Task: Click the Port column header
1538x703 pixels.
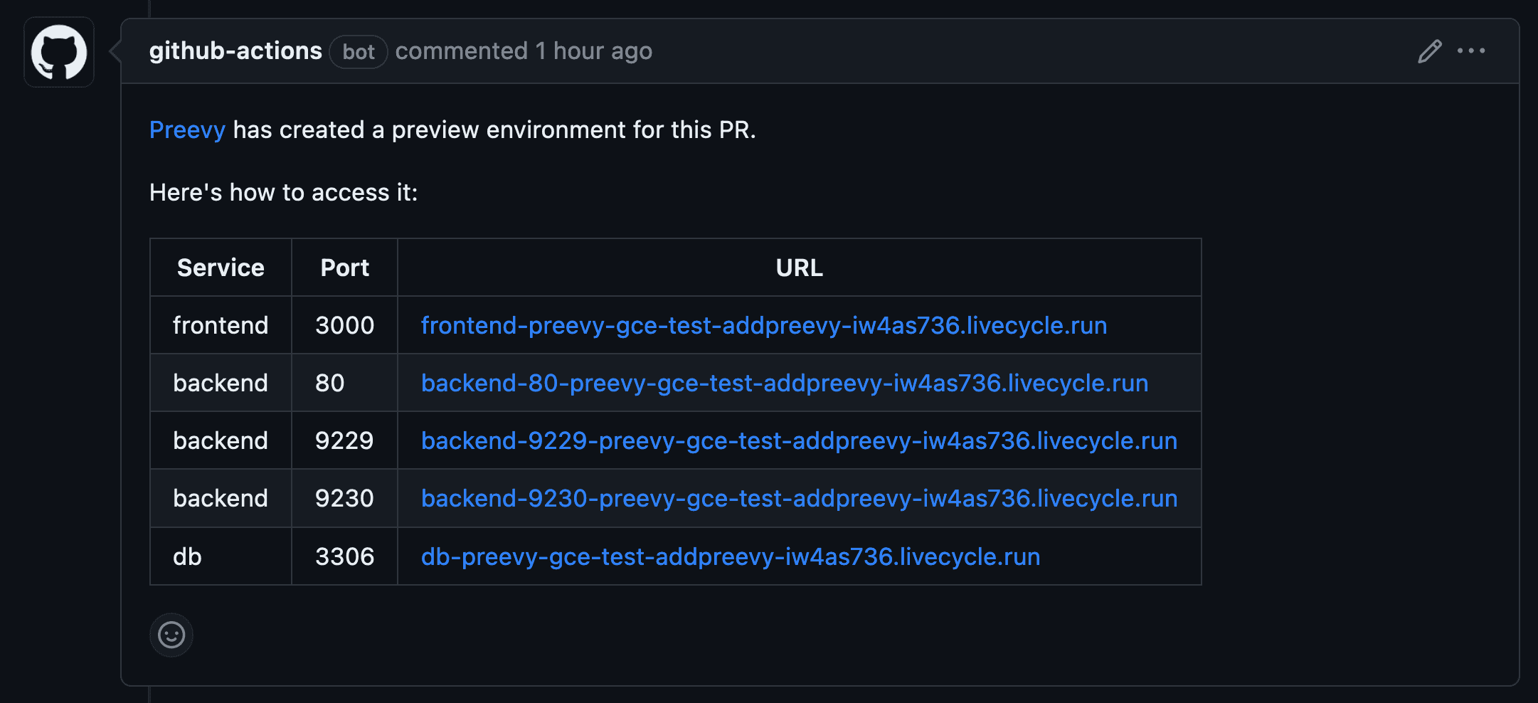Action: [x=345, y=268]
